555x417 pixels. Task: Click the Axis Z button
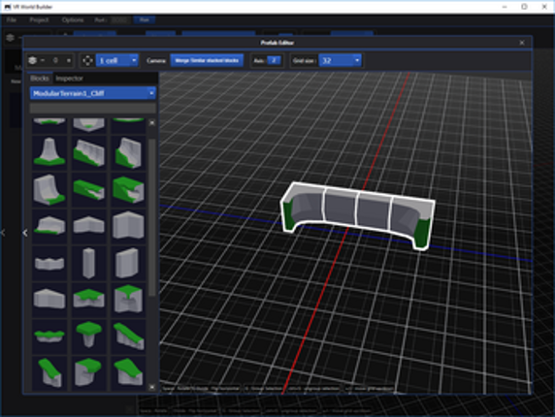[x=275, y=60]
